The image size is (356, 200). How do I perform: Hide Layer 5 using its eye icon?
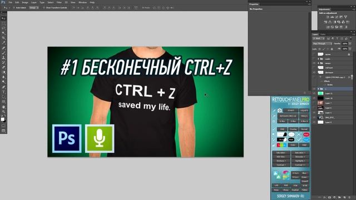(x=314, y=113)
